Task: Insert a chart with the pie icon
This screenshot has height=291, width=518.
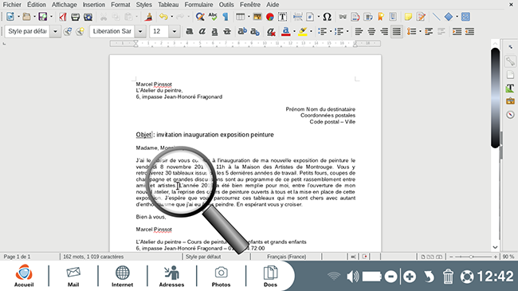Action: point(270,17)
